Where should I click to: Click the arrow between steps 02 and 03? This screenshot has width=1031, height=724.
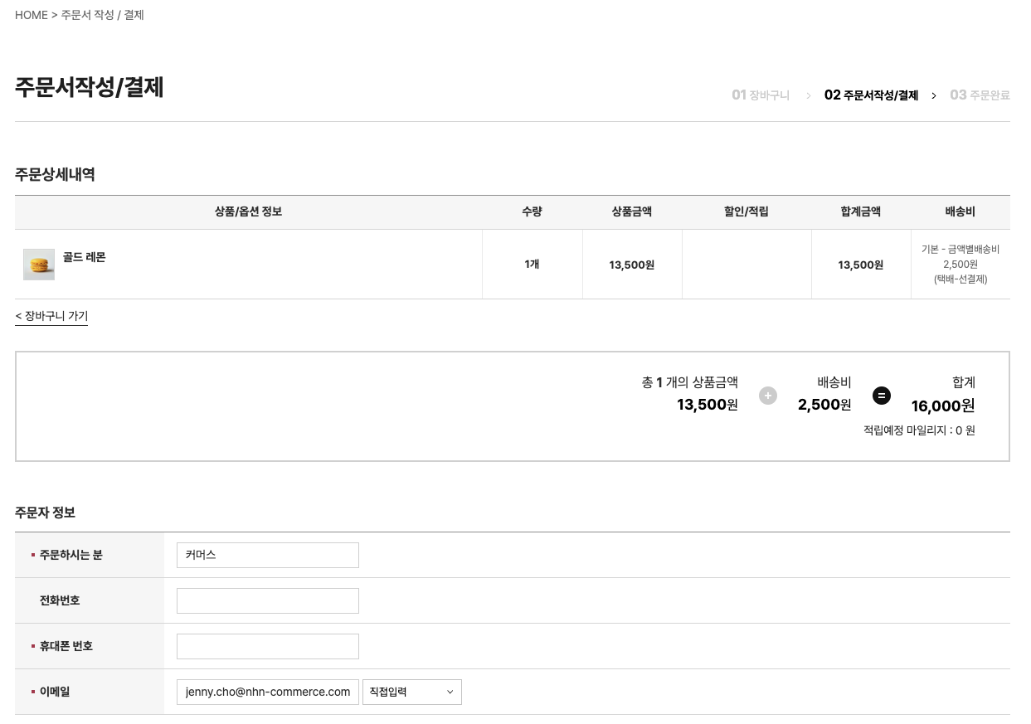(934, 96)
